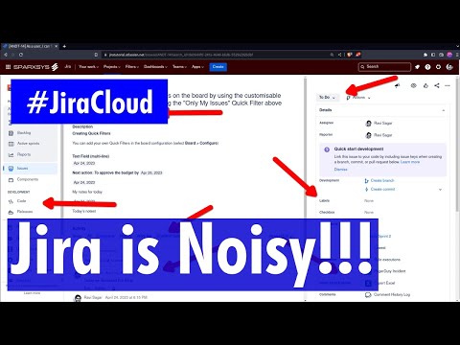Toggle the watch issue eye icon
This screenshot has width=460, height=345.
coord(414,85)
